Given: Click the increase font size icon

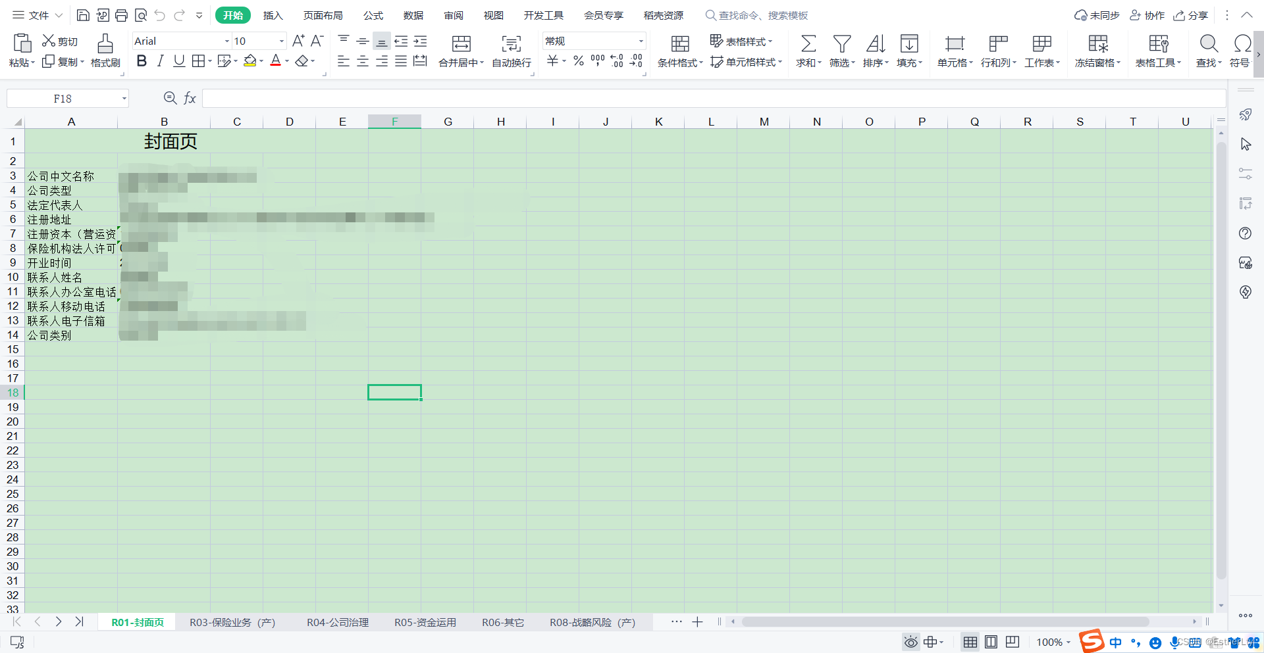Looking at the screenshot, I should 298,41.
